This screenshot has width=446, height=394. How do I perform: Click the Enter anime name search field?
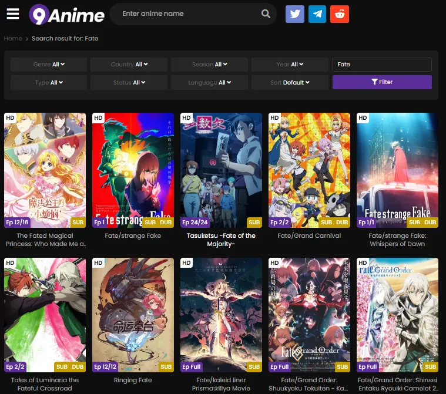click(x=188, y=14)
